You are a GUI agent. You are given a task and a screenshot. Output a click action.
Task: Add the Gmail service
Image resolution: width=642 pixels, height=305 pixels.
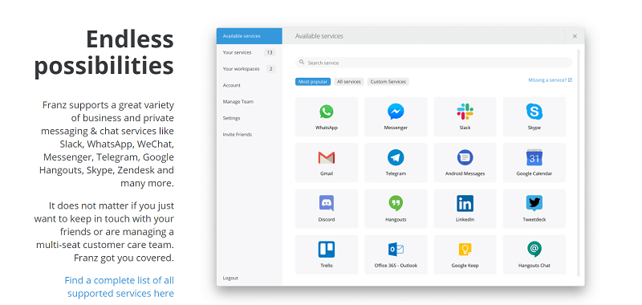pyautogui.click(x=327, y=162)
